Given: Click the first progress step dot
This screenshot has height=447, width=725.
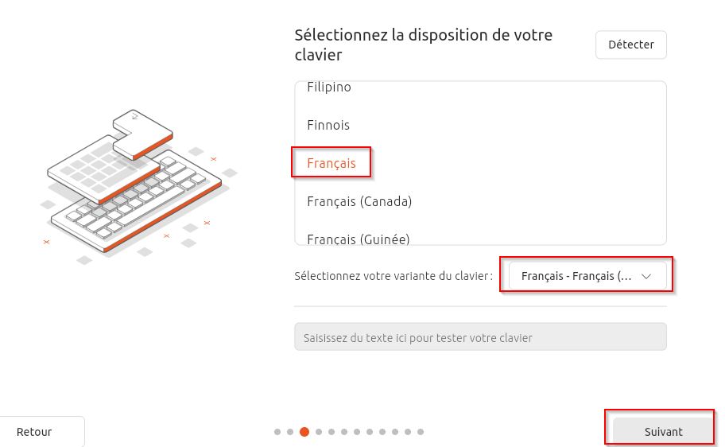Looking at the screenshot, I should tap(277, 432).
